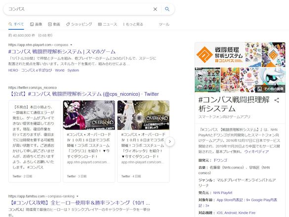Image resolution: width=289 pixels, height=217 pixels.
Task: Open the HERO sitelink
Action: 13,70
